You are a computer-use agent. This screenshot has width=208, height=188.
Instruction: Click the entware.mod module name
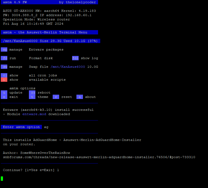pyautogui.click(x=34, y=114)
